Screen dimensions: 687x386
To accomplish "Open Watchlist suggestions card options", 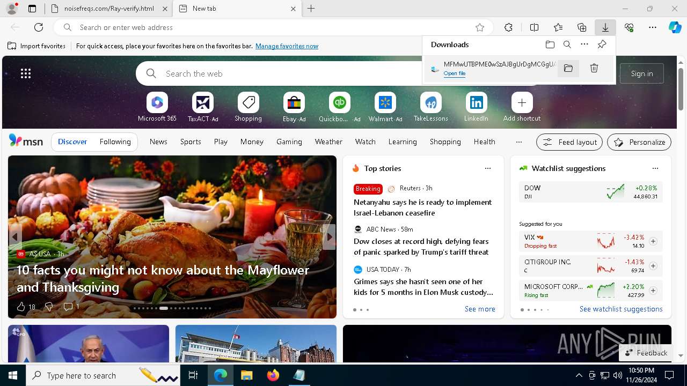I will pos(655,168).
